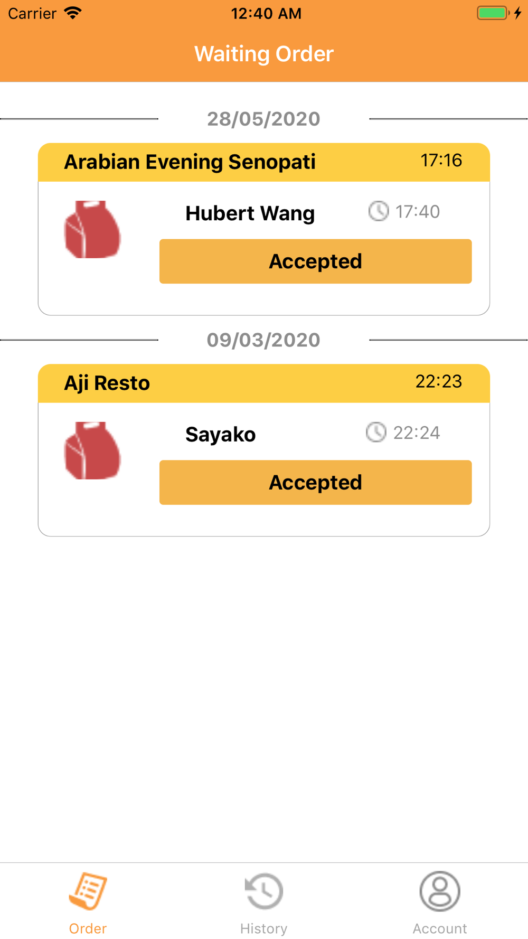Image resolution: width=528 pixels, height=939 pixels.
Task: Select customer name Sayako
Action: [x=220, y=435]
